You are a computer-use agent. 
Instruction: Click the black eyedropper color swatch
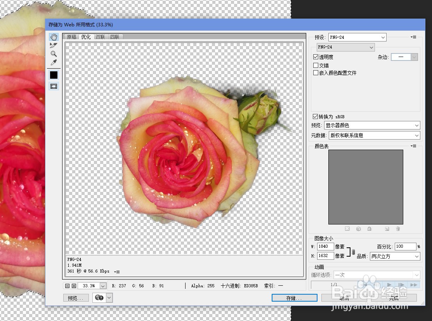[x=54, y=75]
